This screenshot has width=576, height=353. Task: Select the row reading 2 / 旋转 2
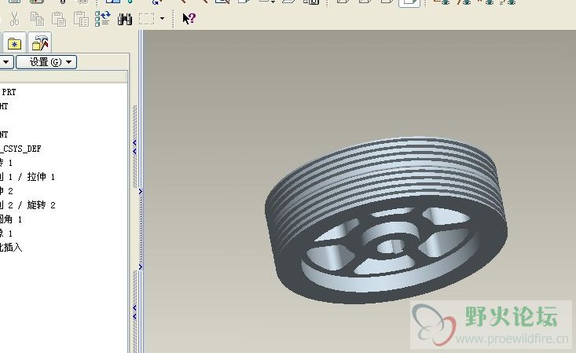(x=28, y=205)
